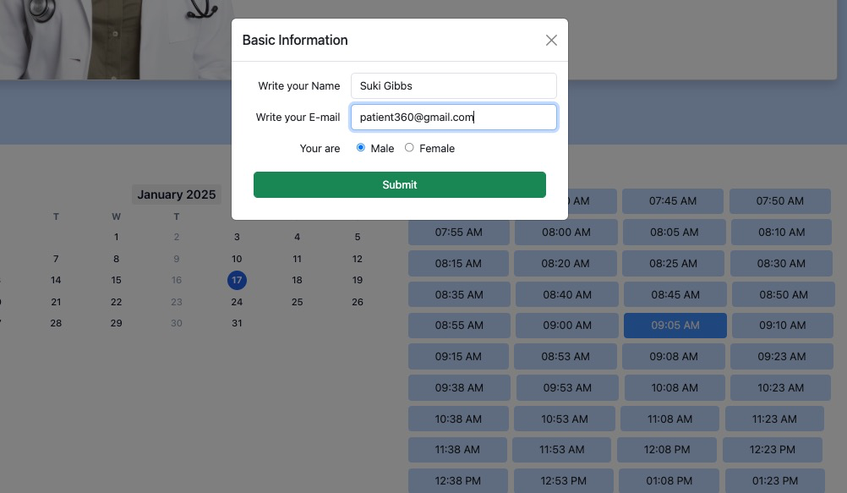847x493 pixels.
Task: Click the E-mail input field
Action: 454,118
